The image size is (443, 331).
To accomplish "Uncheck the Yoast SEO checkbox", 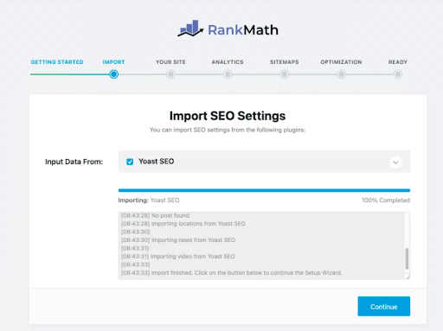I will [x=130, y=162].
